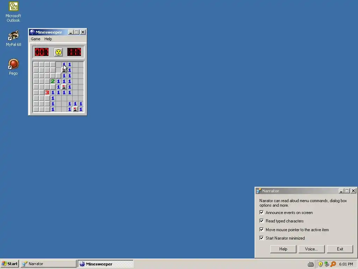Toggle Start Narrator minimized checkbox
The height and width of the screenshot is (269, 358).
coord(262,238)
